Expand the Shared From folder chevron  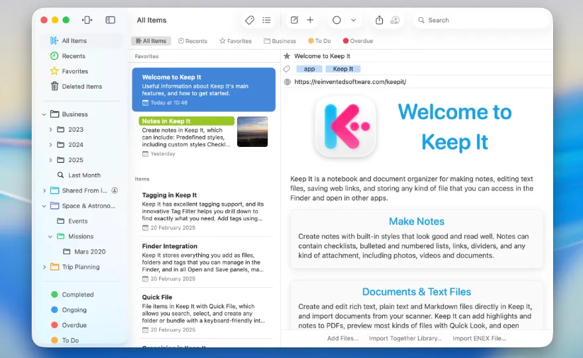(44, 191)
